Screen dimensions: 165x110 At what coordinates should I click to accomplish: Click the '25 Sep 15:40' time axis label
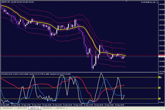tap(57, 105)
